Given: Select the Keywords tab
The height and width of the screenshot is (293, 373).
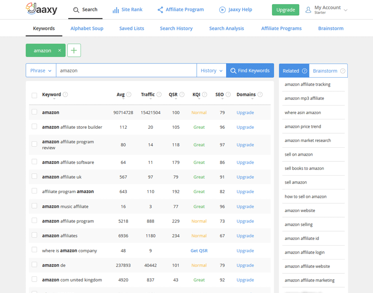Looking at the screenshot, I should pyautogui.click(x=44, y=28).
